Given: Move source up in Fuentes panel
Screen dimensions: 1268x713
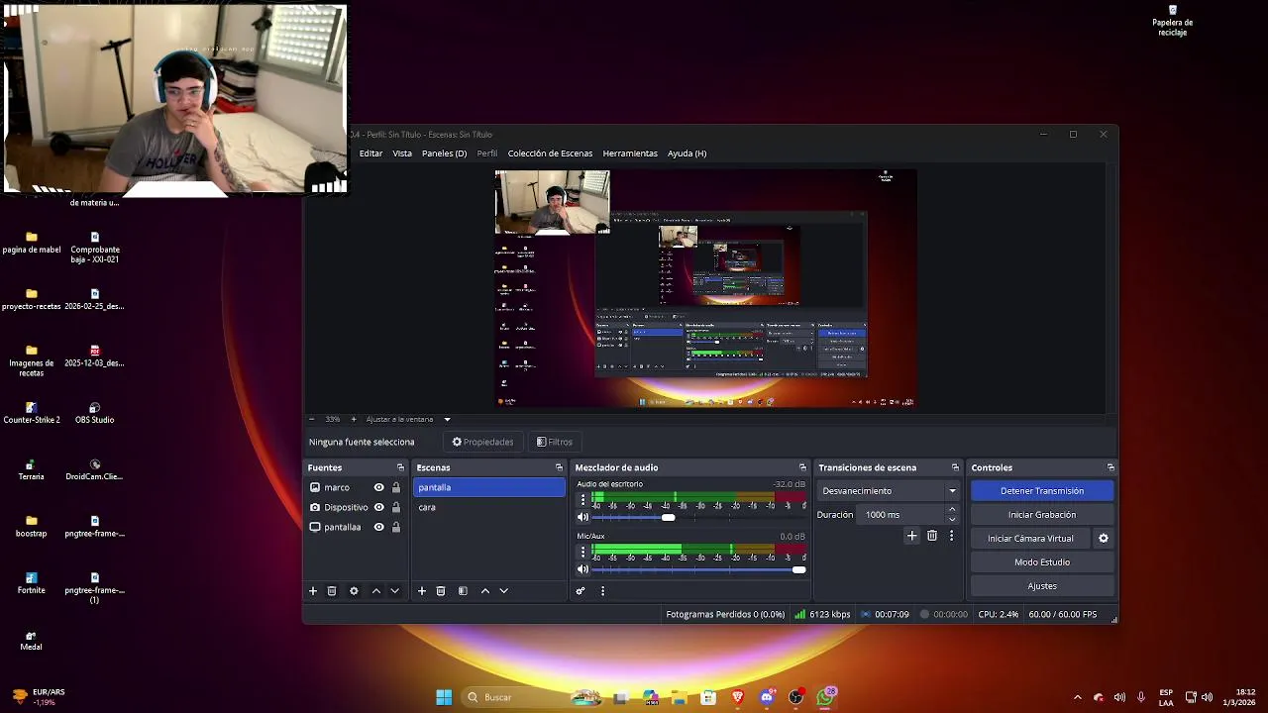Looking at the screenshot, I should tap(376, 591).
